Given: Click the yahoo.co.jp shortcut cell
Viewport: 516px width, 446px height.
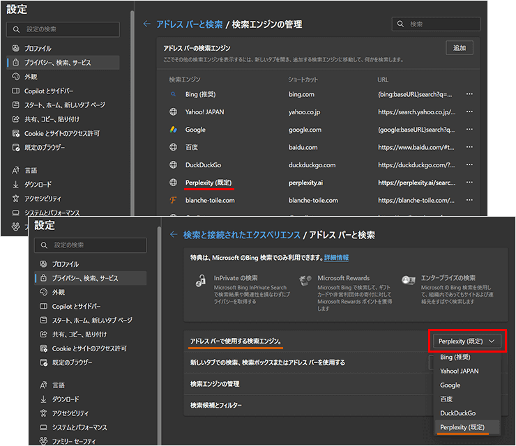Looking at the screenshot, I should coord(305,112).
